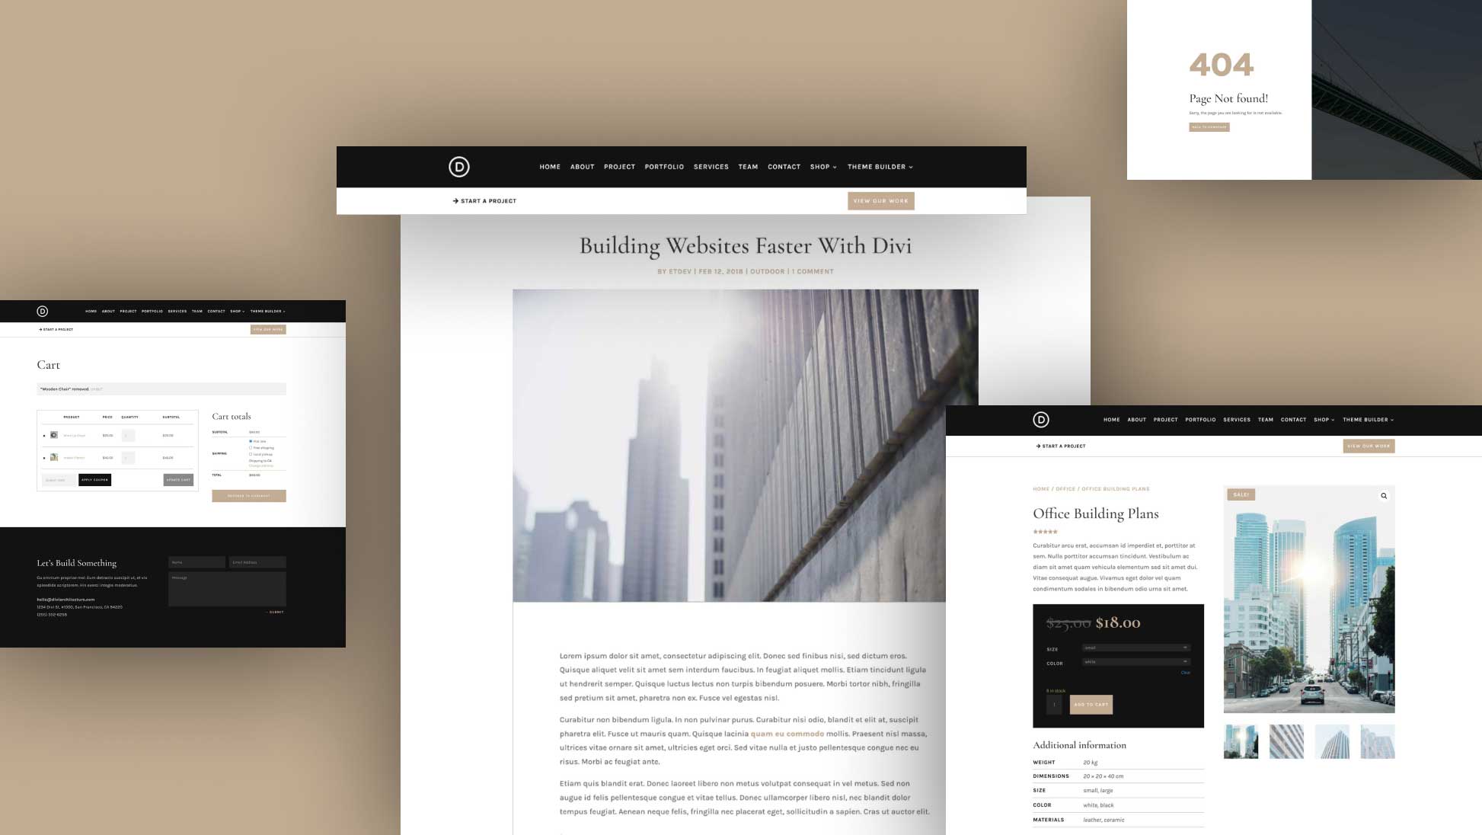Click the circular D logo in header

pos(458,167)
